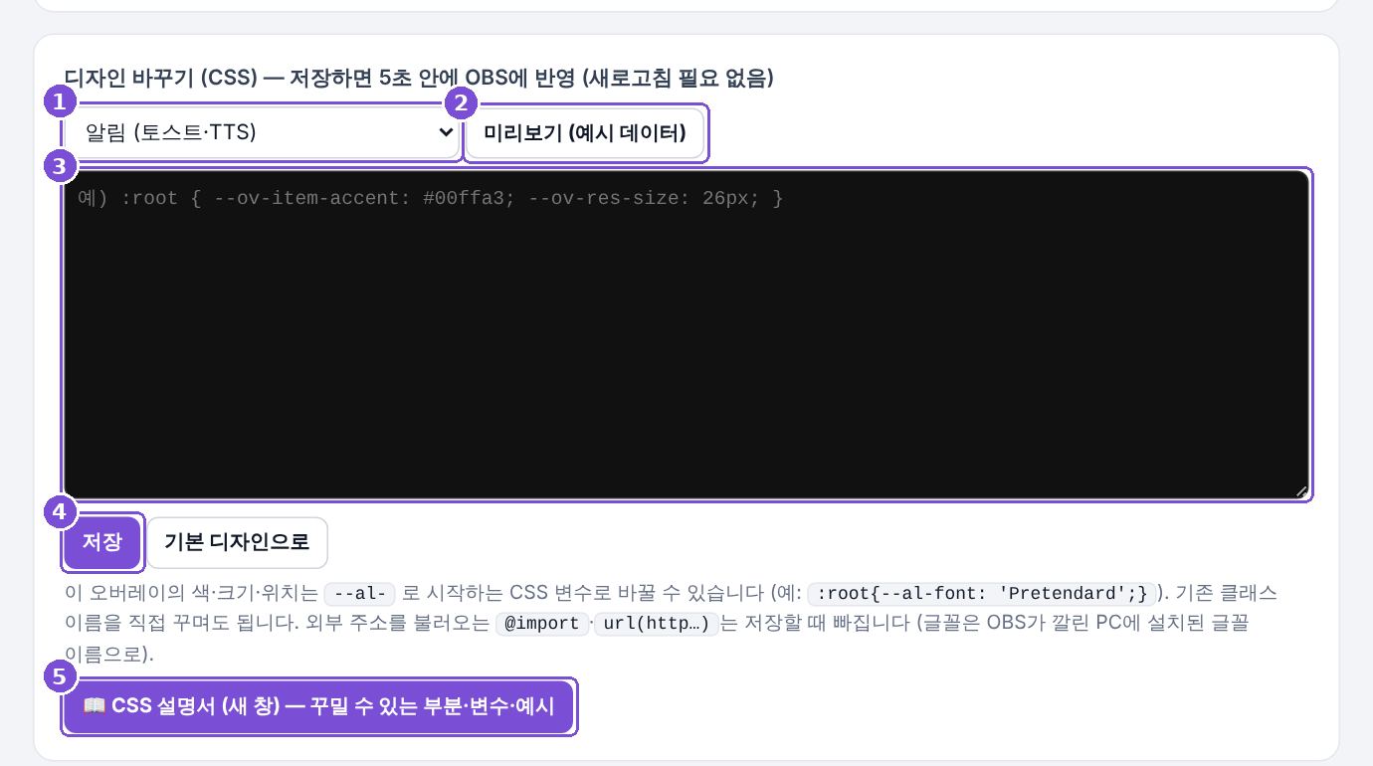The width and height of the screenshot is (1373, 766).
Task: Click the url(http…) code snippet
Action: click(x=657, y=624)
